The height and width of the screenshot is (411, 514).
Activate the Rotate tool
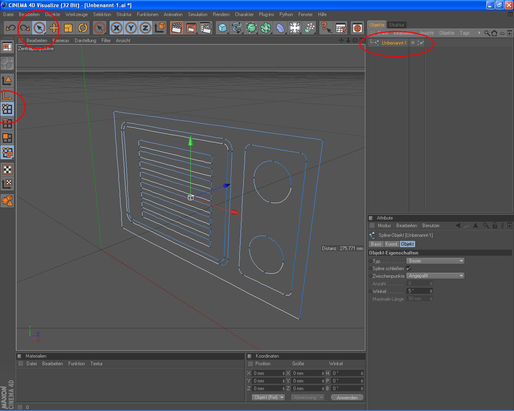(83, 28)
